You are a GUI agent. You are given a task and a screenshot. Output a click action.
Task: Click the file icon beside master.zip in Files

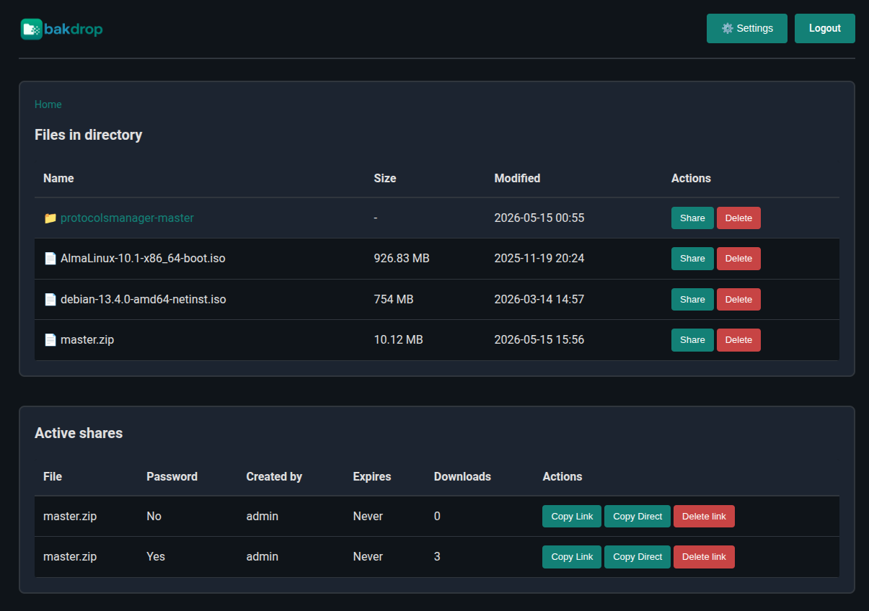[50, 339]
